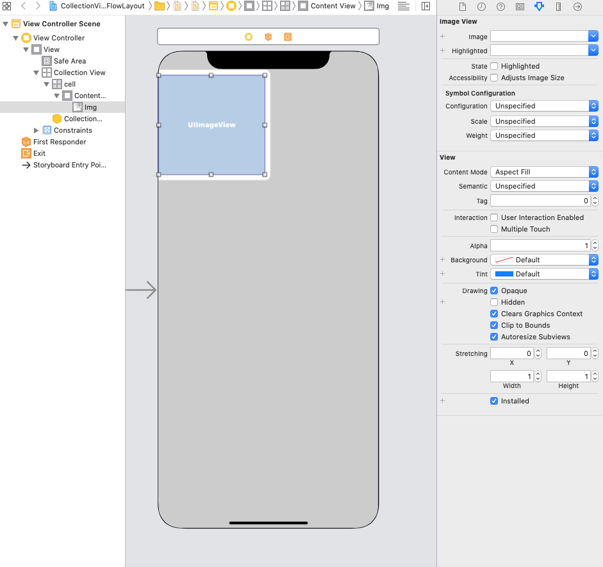Click the Add Editor button
The height and width of the screenshot is (567, 603).
point(426,6)
